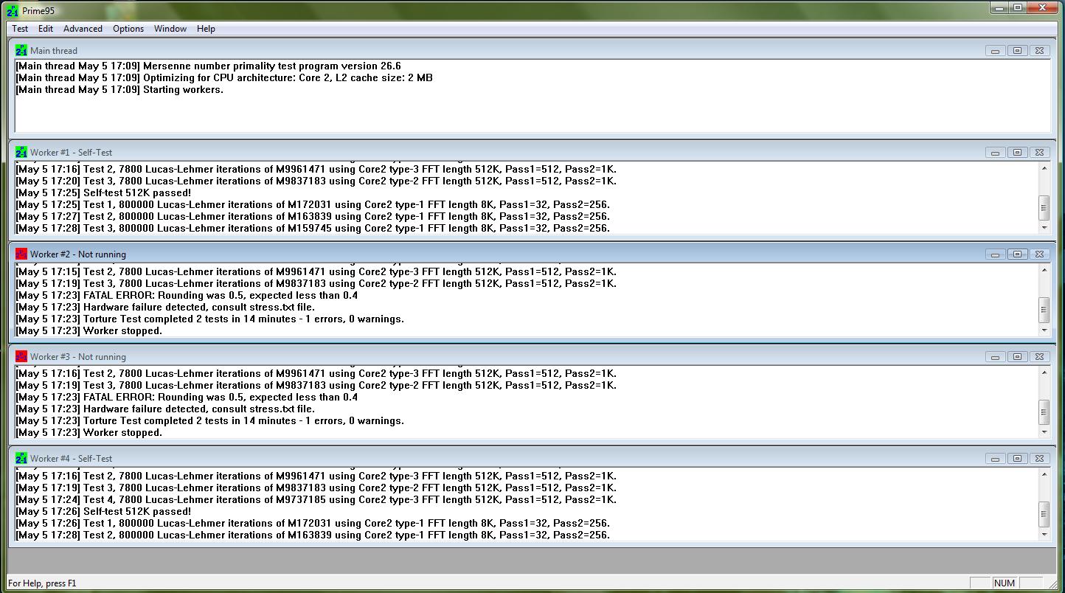Click Worker #1 'Self-test 512K passed!' line
1065x593 pixels.
[x=103, y=193]
